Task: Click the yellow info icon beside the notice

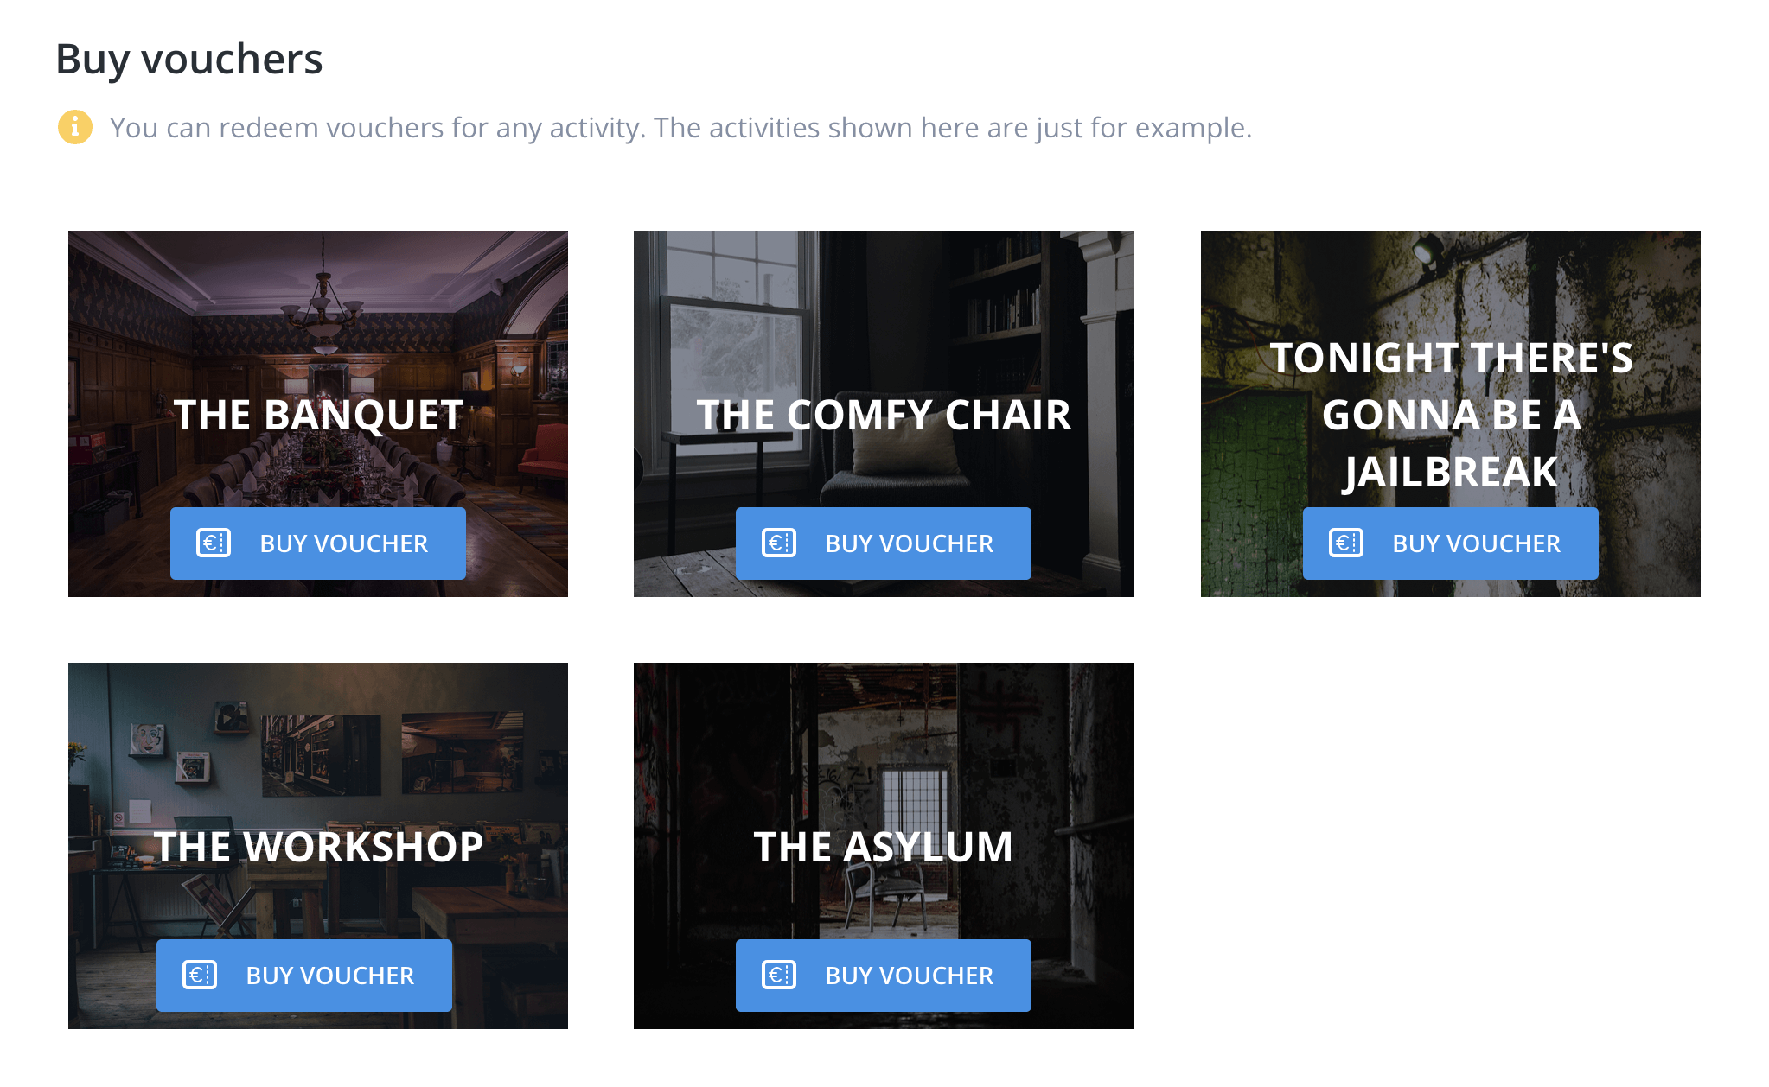Action: 75,128
